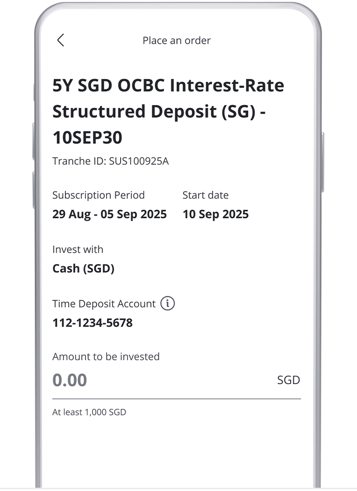Select the 10 Sep 2025 start date

click(x=215, y=214)
